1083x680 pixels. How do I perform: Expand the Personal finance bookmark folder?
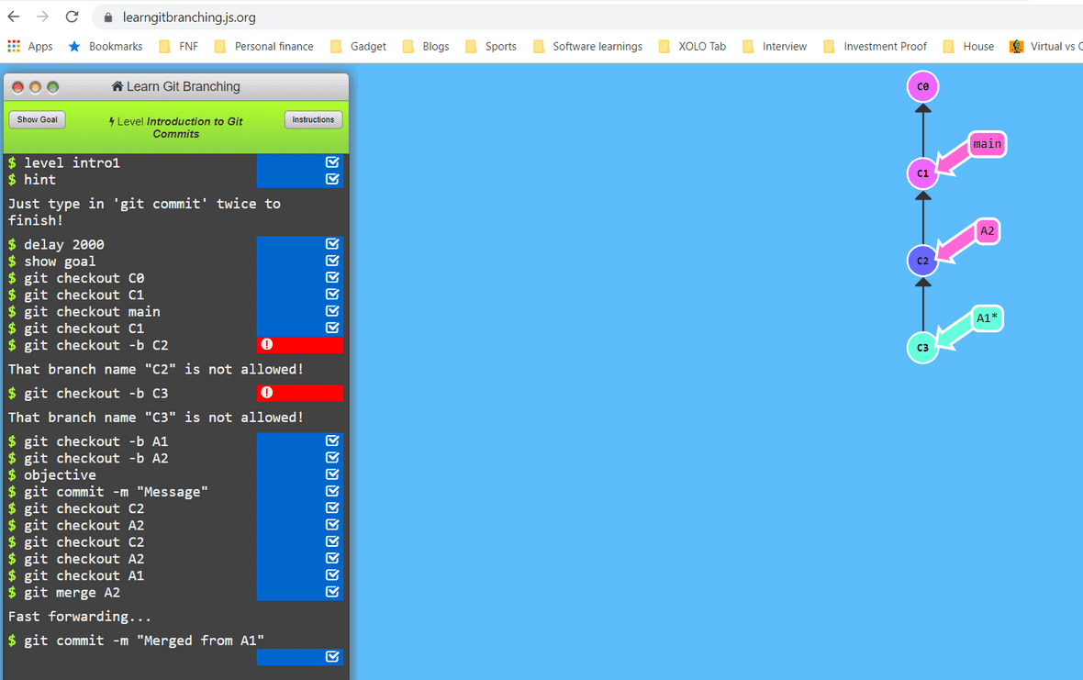(x=263, y=47)
